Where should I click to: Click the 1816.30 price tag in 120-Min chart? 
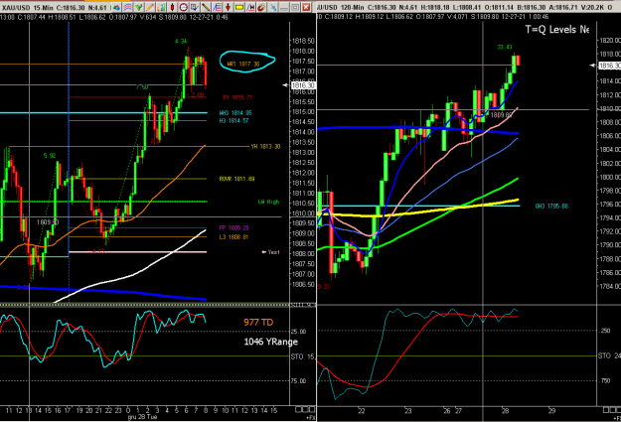click(x=609, y=66)
